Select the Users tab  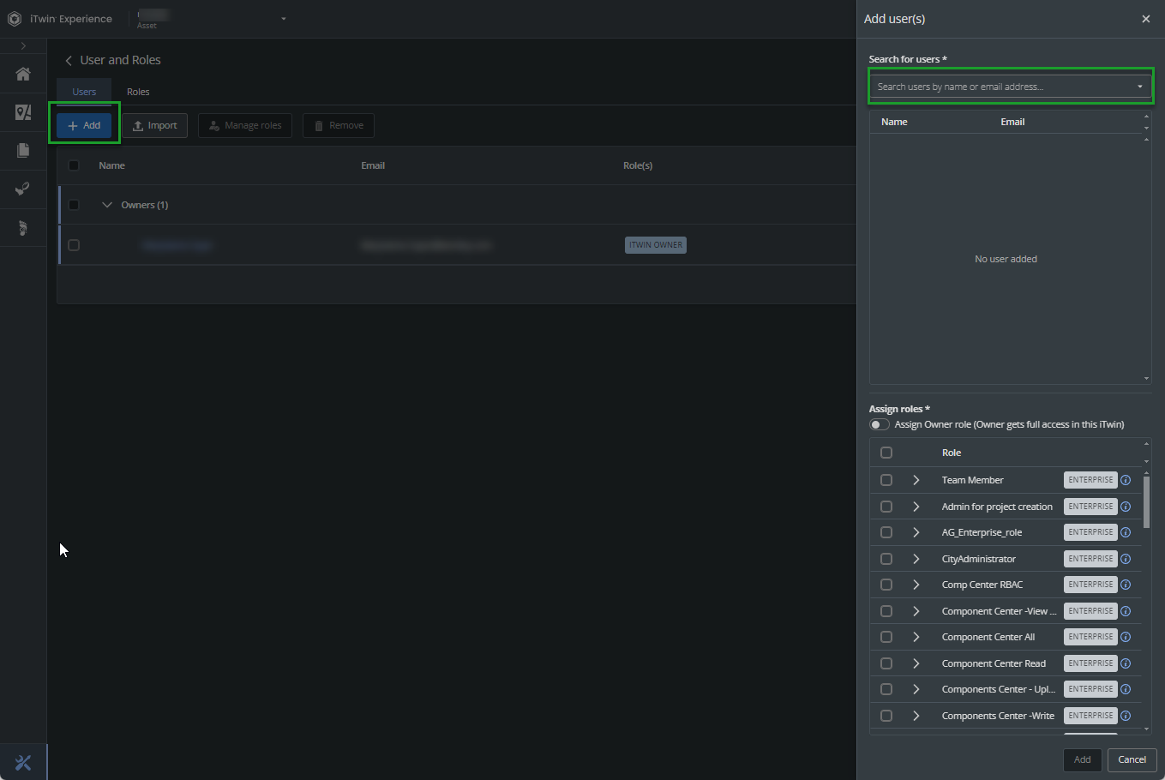tap(84, 92)
